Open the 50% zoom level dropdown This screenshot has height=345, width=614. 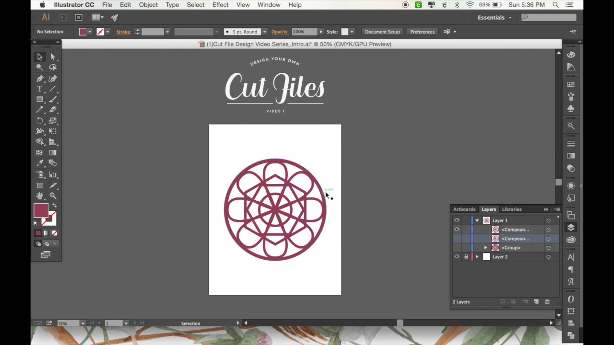click(x=83, y=323)
